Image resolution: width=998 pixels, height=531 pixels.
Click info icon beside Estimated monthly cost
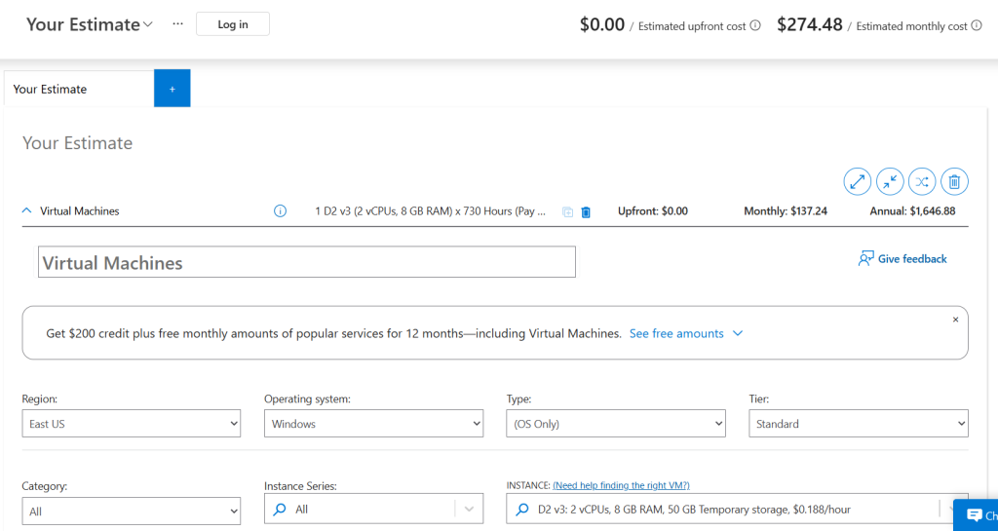[977, 26]
